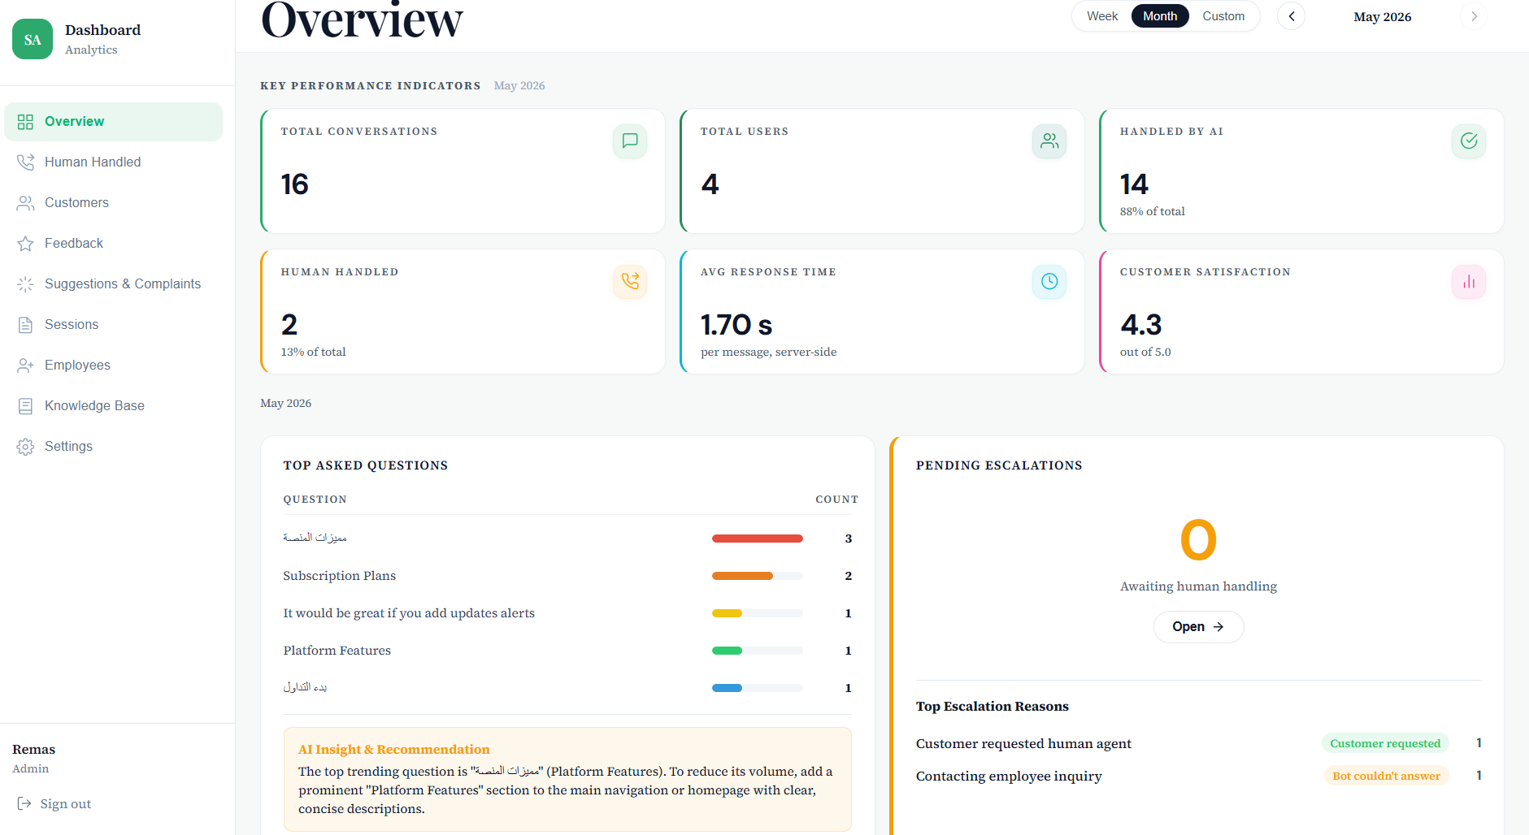This screenshot has width=1529, height=835.
Task: Navigate to Customers page
Action: tap(113, 203)
